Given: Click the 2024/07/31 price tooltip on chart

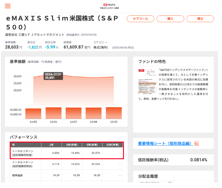Looking at the screenshot, I should coord(53,76).
